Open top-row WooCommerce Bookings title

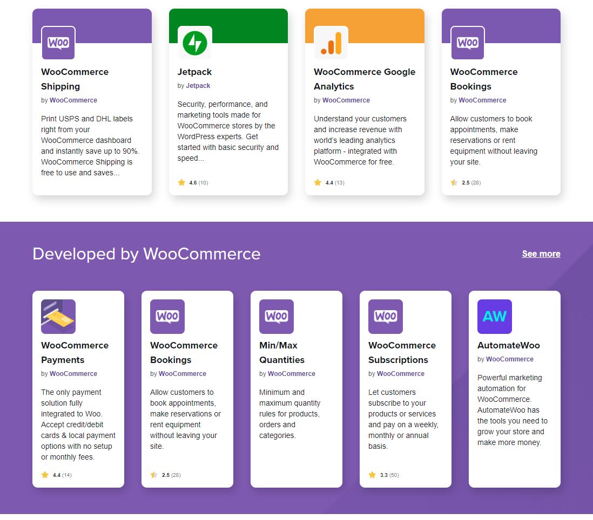[x=484, y=79]
